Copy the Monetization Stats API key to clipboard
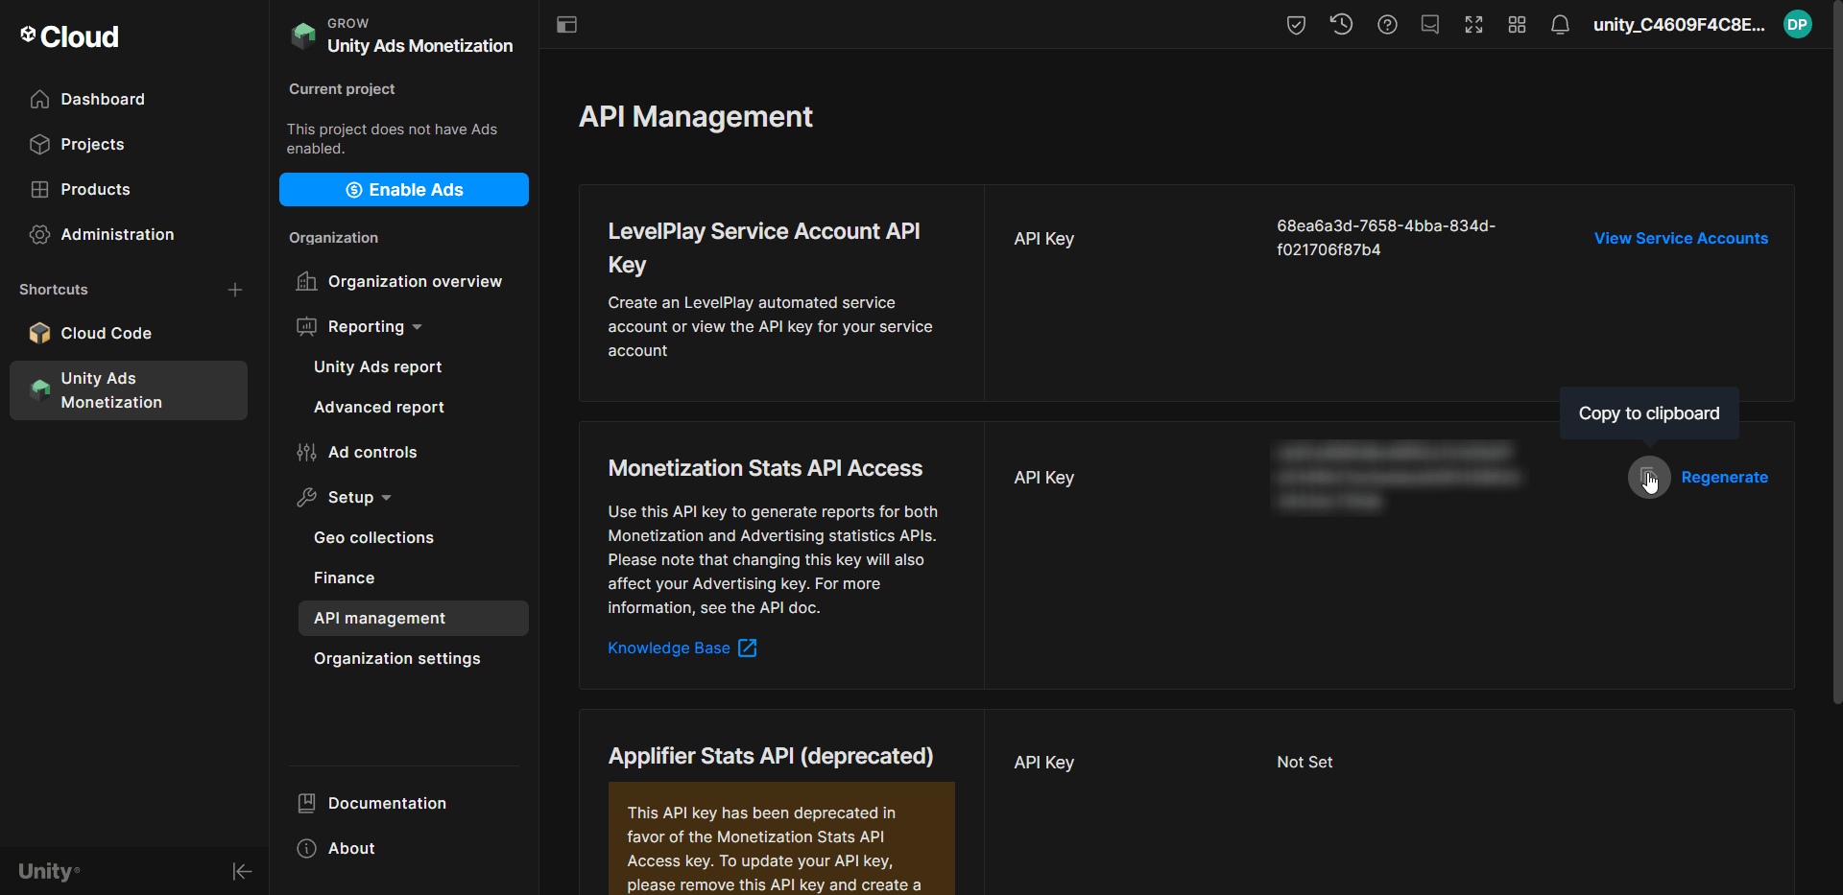 click(x=1647, y=477)
